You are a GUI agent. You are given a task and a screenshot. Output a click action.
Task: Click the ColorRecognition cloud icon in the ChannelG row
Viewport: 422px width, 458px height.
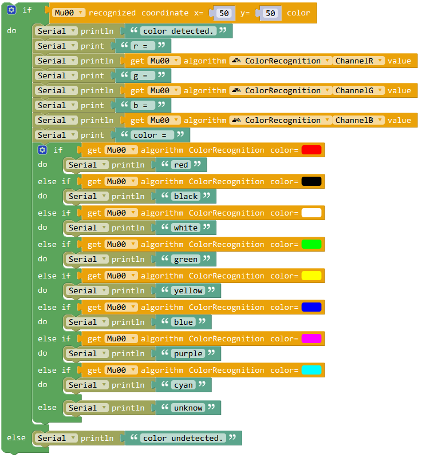(236, 90)
